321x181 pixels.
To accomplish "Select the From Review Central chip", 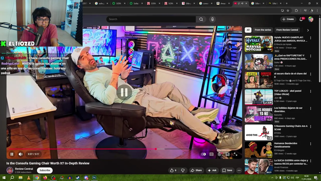I will tap(287, 30).
